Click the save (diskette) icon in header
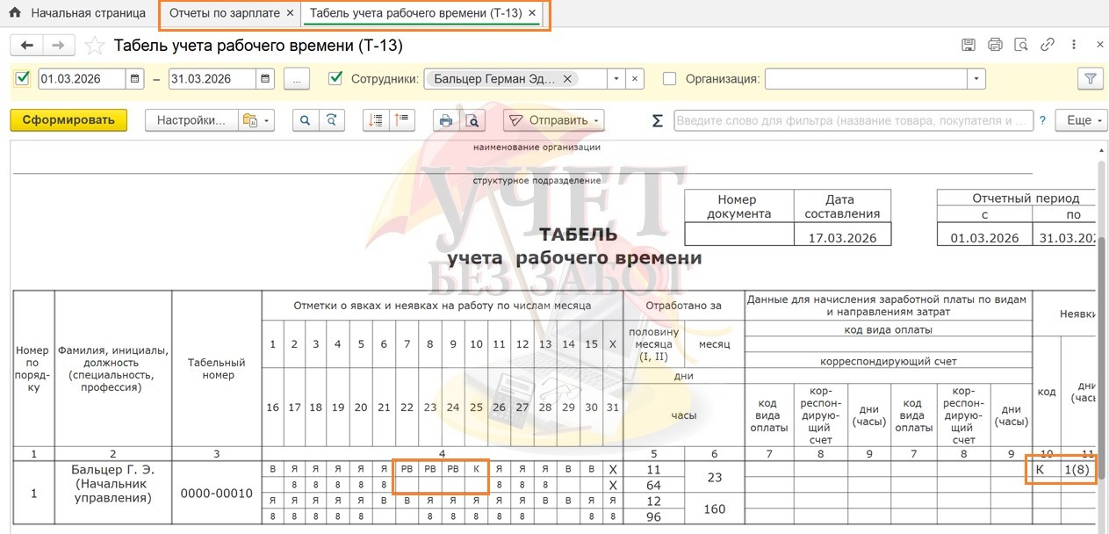This screenshot has height=534, width=1109. tap(968, 46)
